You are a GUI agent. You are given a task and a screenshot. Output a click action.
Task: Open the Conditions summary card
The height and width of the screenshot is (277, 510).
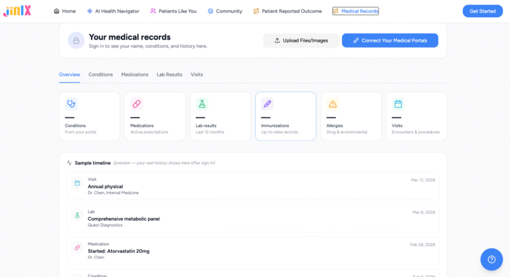(x=90, y=116)
